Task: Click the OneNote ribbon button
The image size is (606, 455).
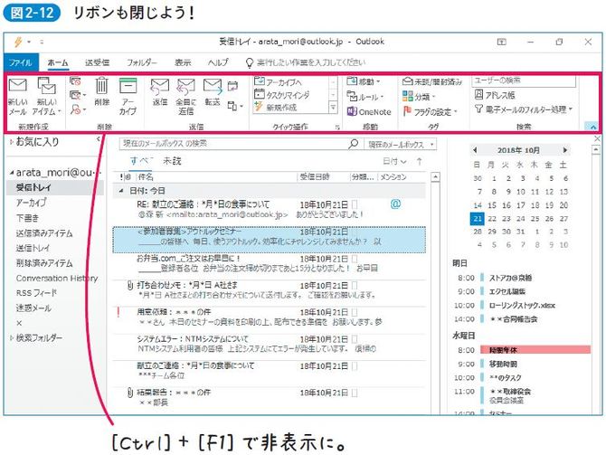Action: (369, 112)
